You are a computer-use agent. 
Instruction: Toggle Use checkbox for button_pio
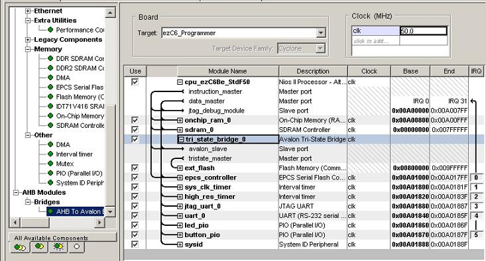pyautogui.click(x=135, y=235)
